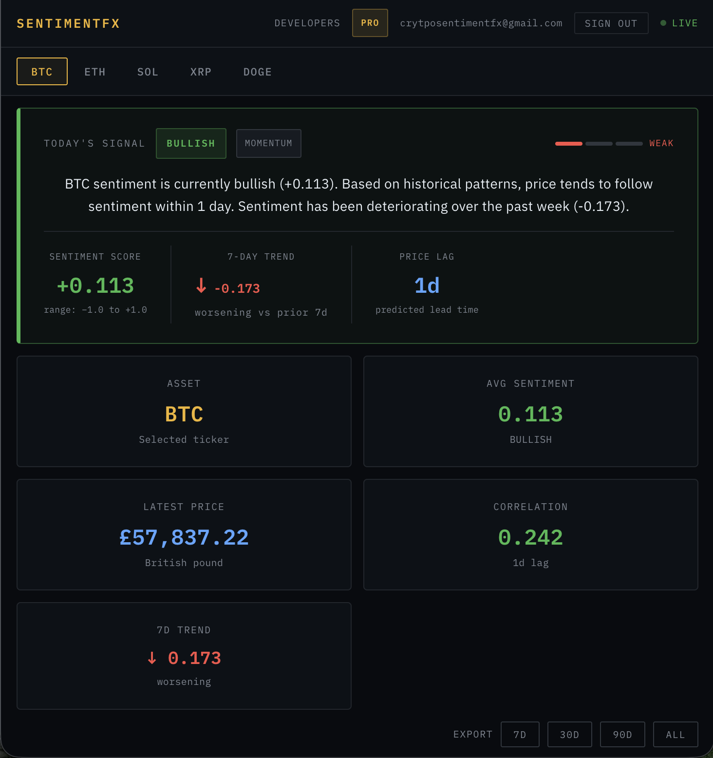
Task: Click the EXPORT label
Action: (x=473, y=734)
